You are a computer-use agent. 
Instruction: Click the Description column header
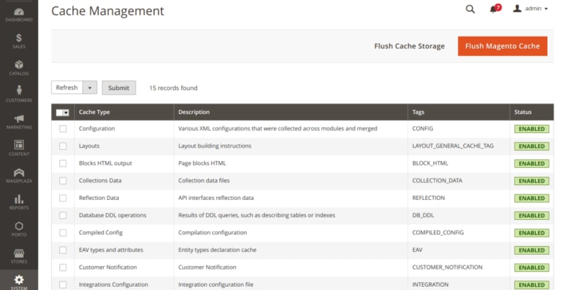point(291,112)
